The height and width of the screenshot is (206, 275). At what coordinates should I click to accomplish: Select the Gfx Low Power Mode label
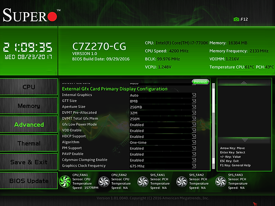[79, 124]
